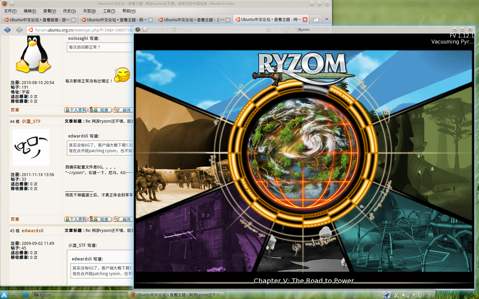
Task: Click the 45 楼 post number label
Action: click(15, 231)
